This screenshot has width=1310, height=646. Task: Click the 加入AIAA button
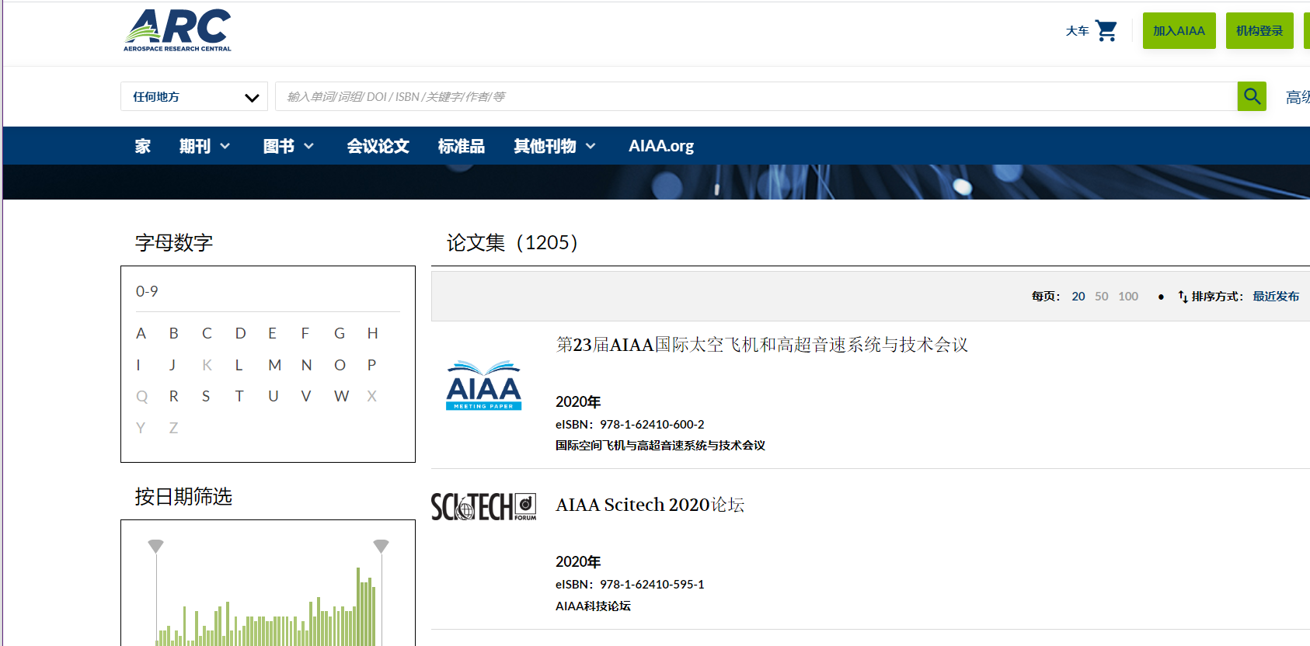pyautogui.click(x=1179, y=31)
